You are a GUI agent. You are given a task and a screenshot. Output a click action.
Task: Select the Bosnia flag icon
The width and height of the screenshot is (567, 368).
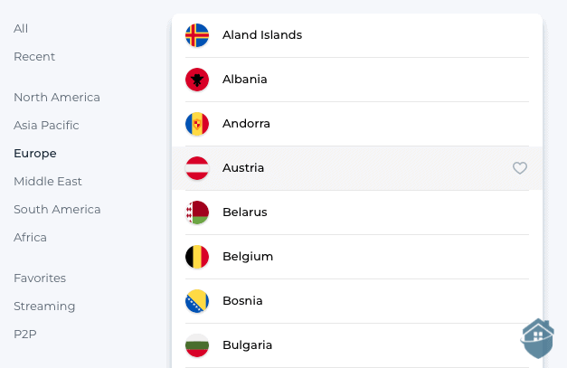point(197,301)
